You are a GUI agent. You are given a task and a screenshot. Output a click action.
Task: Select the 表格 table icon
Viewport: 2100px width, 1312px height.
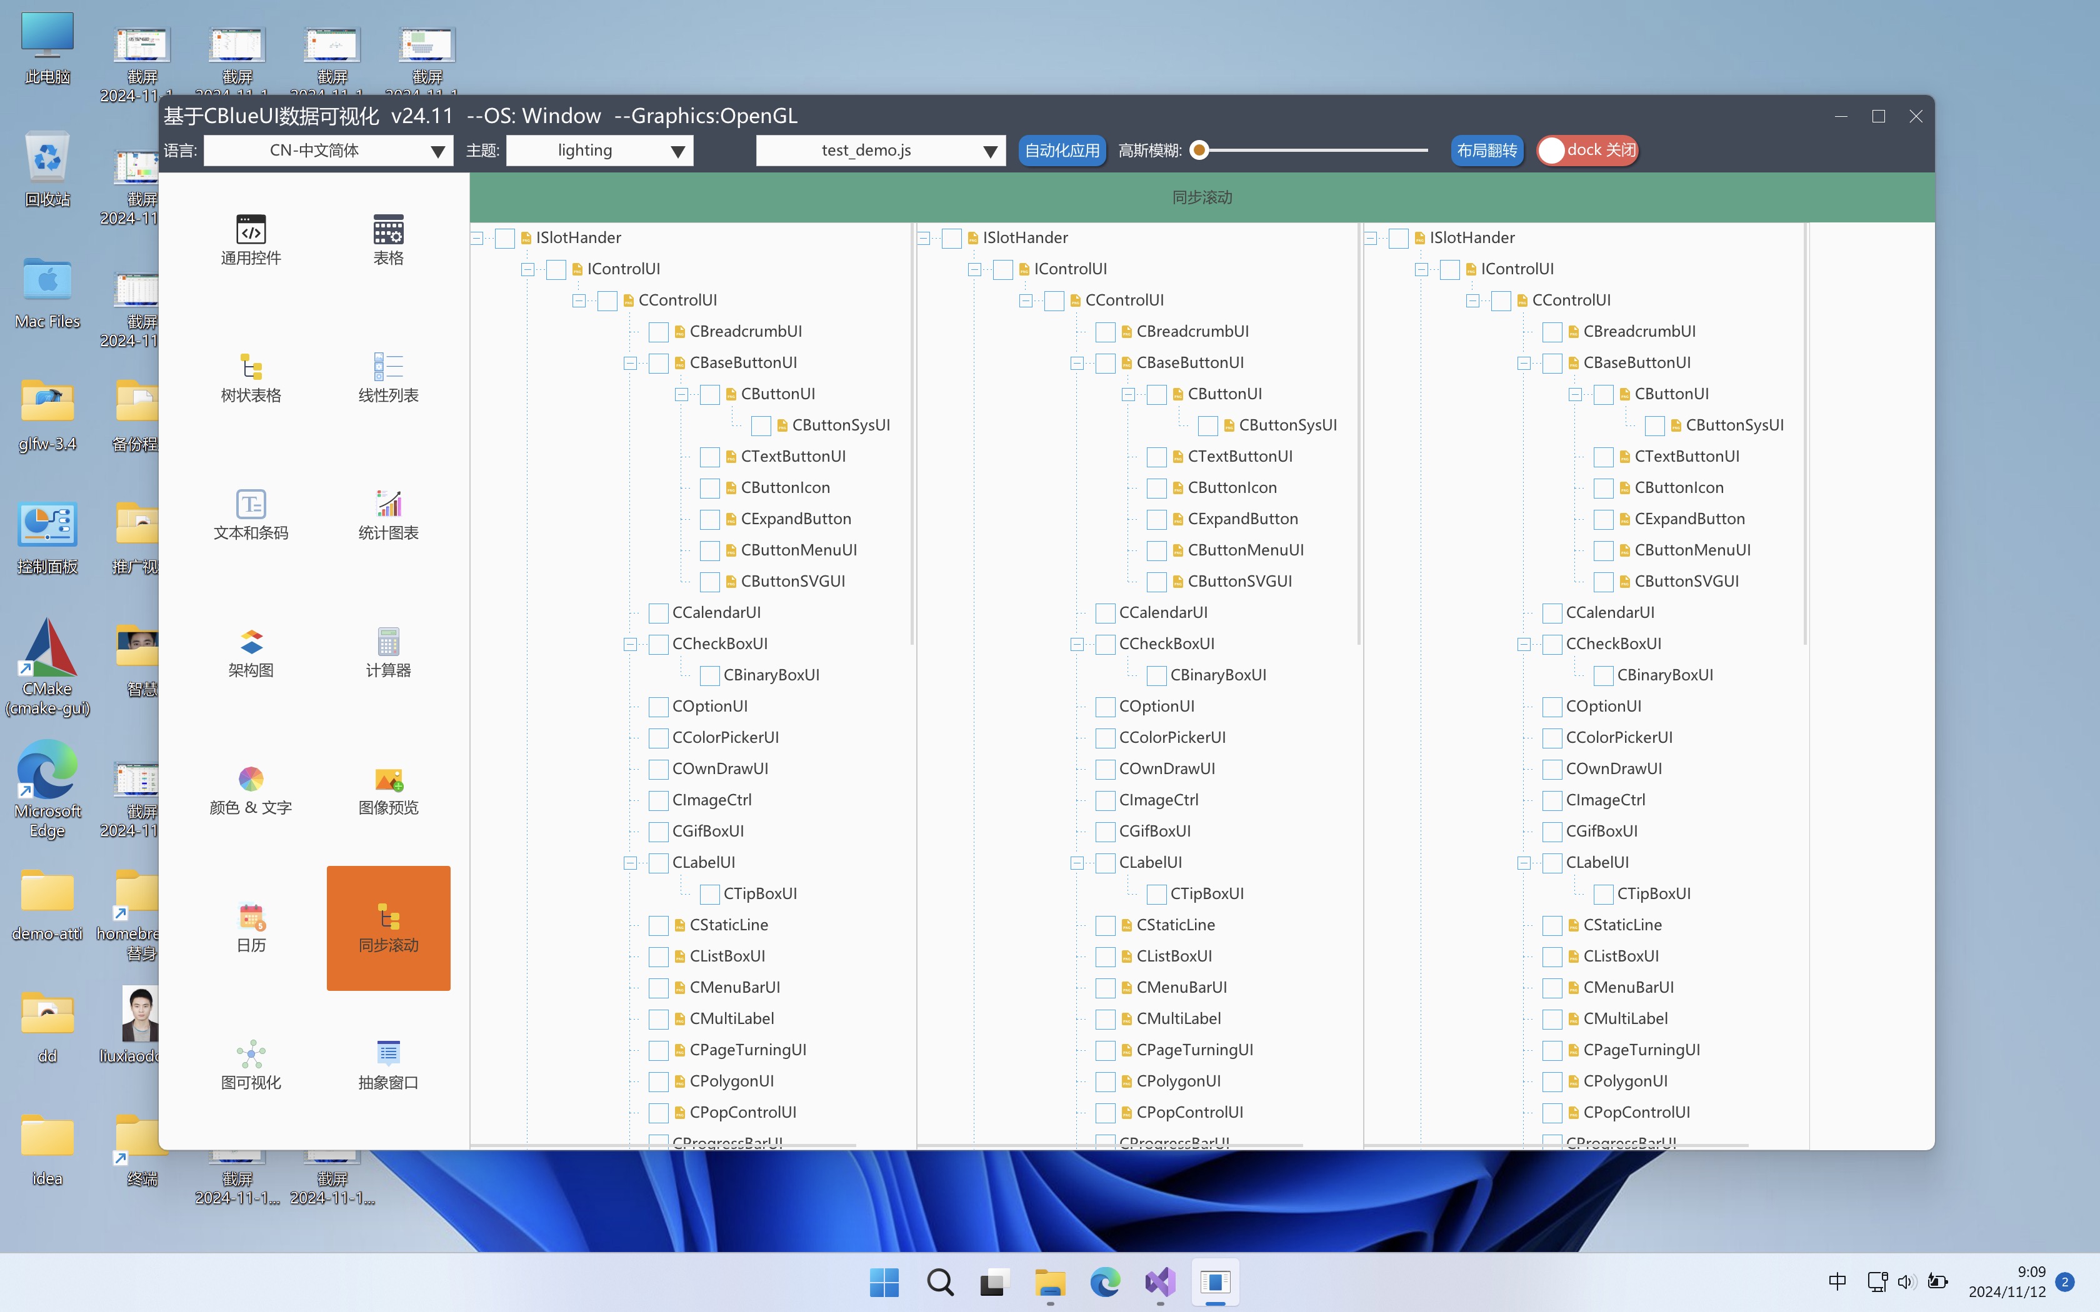click(388, 239)
